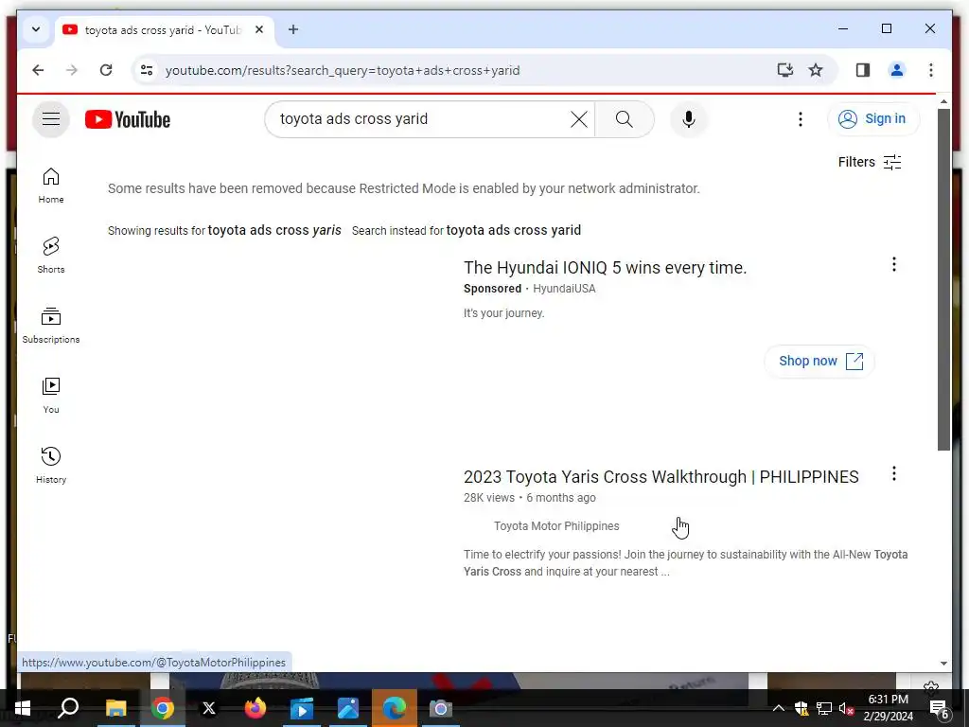Open Microsoft Edge from the taskbar
Image resolution: width=969 pixels, height=727 pixels.
tap(395, 708)
